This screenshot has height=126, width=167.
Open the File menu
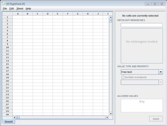pos(5,9)
